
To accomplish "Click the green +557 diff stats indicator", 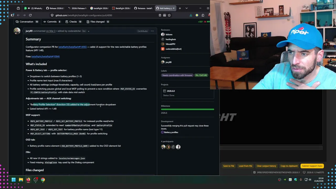I will [201, 22].
